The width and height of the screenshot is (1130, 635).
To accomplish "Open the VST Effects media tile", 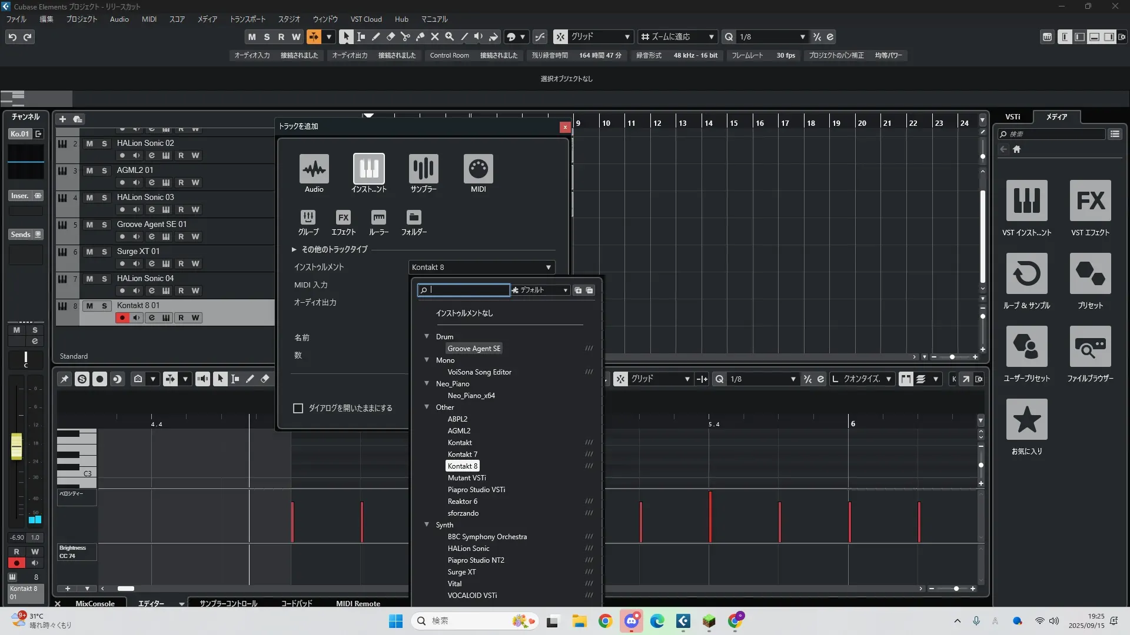I will (x=1090, y=201).
